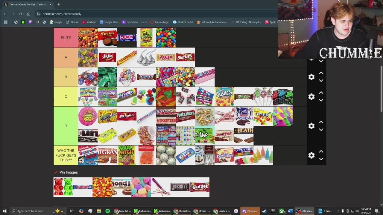The width and height of the screenshot is (383, 215).
Task: Open the browser home page
Action: point(29,14)
